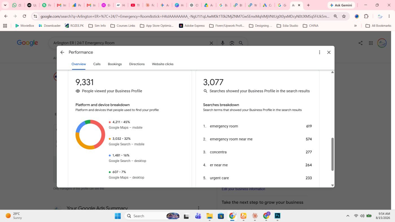The height and width of the screenshot is (222, 395).
Task: Open Microsoft Store from the taskbar
Action: point(221,216)
